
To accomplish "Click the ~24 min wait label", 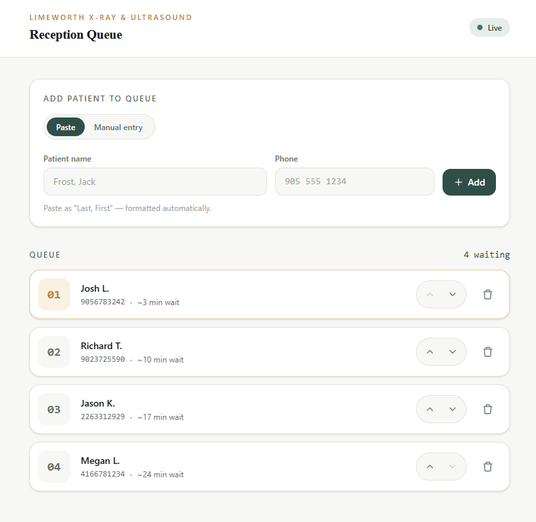I will [160, 475].
